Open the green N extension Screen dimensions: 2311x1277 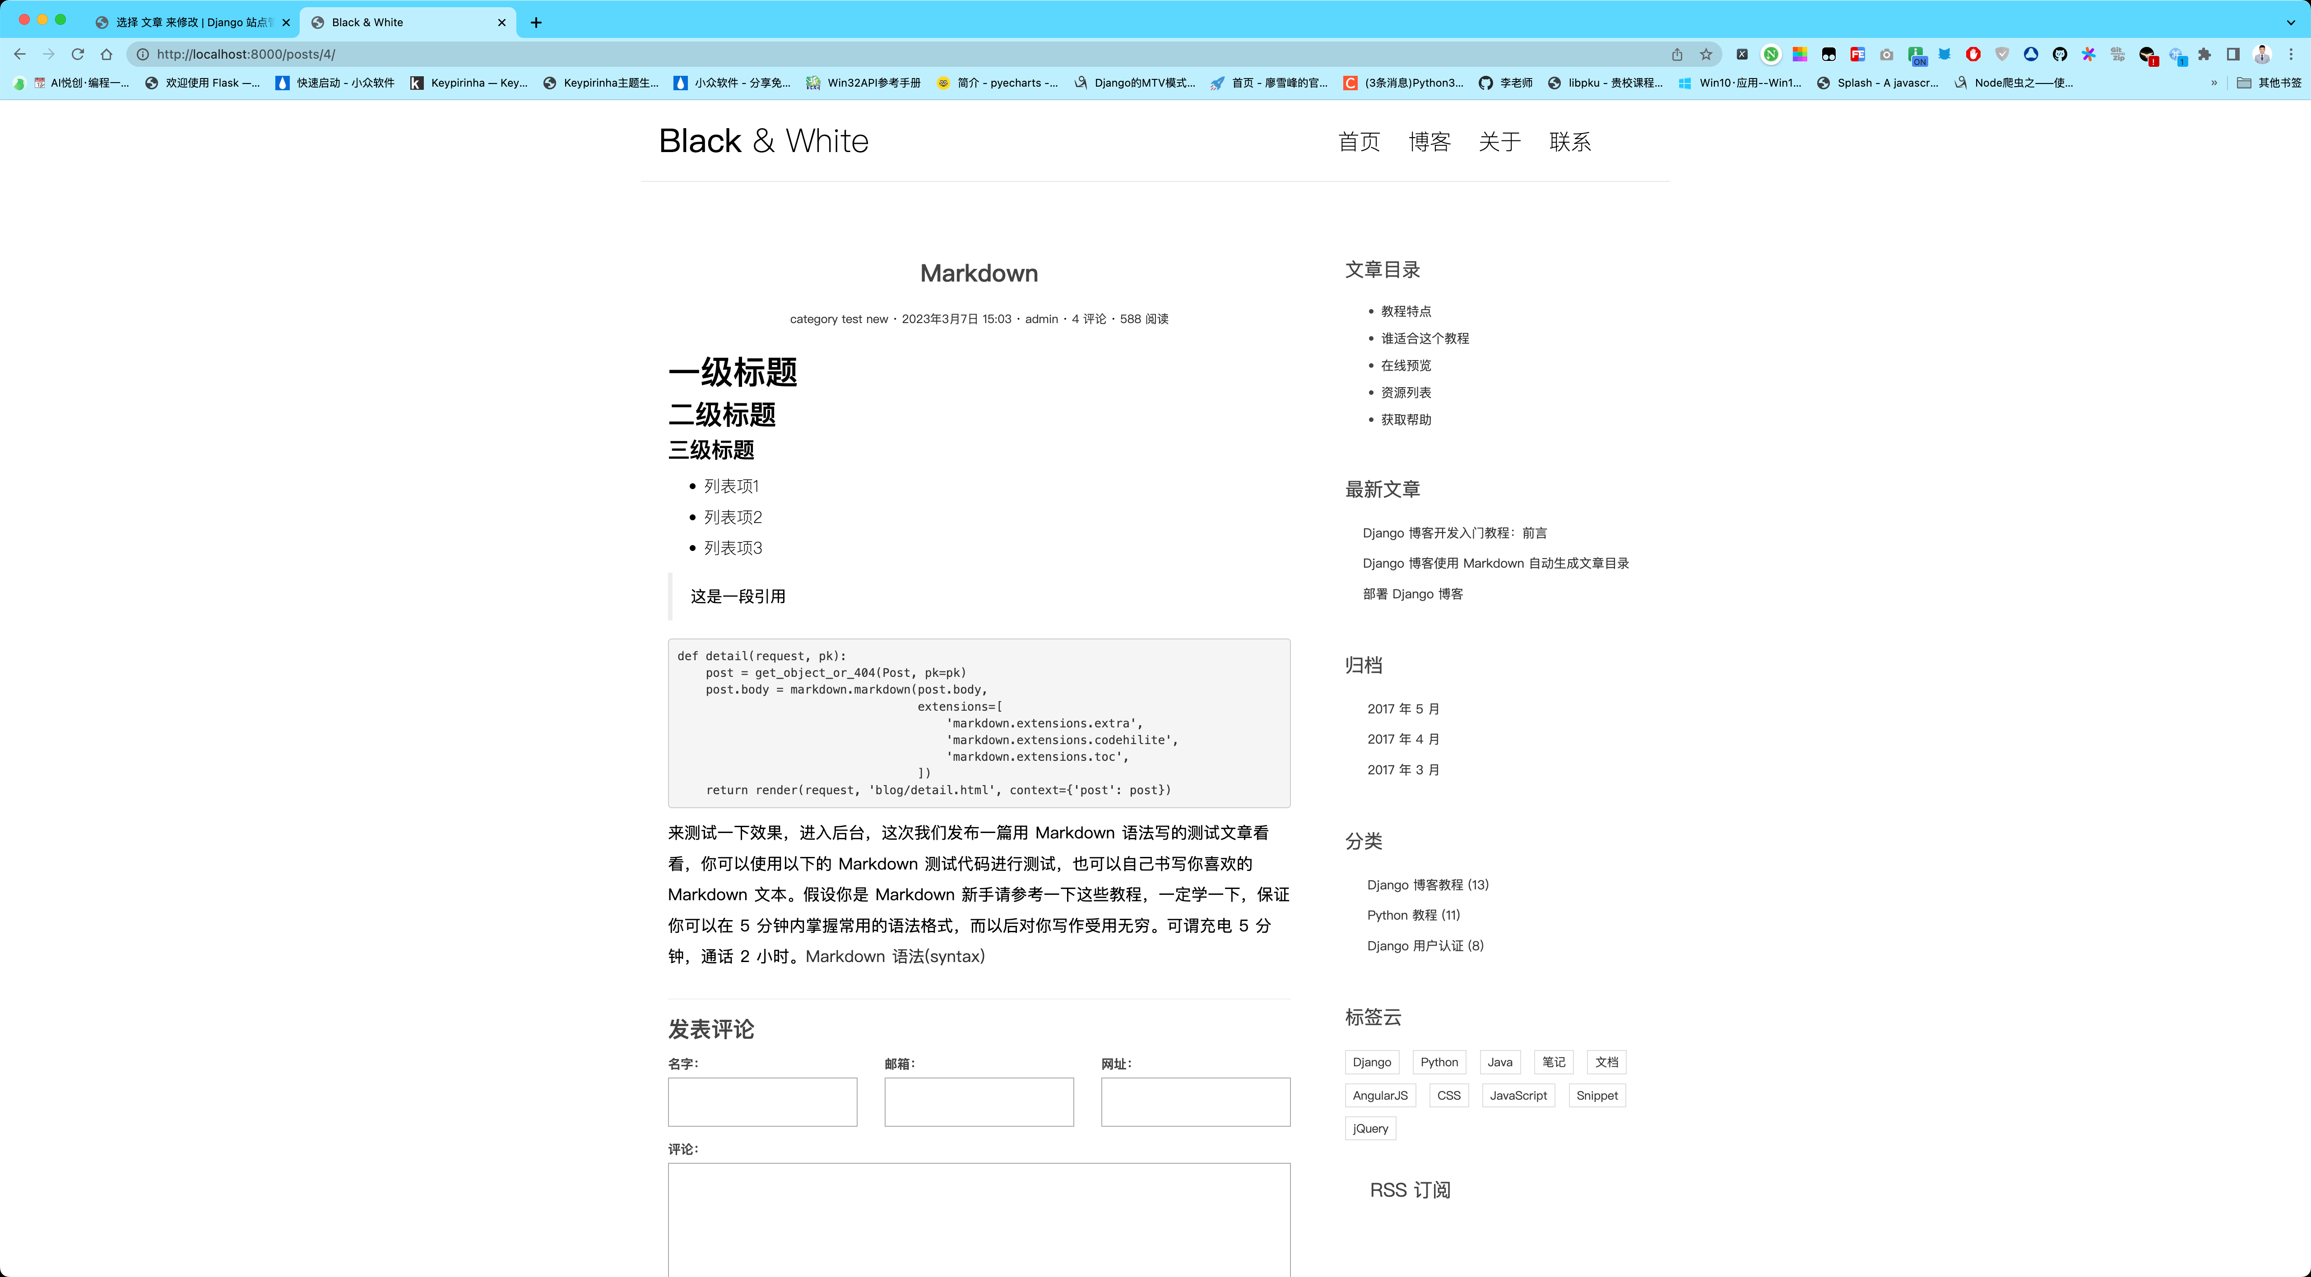click(1771, 54)
